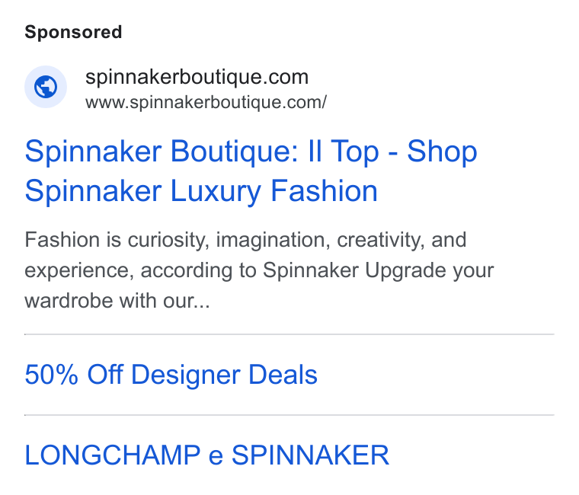Image resolution: width=579 pixels, height=495 pixels.
Task: Click the www.spinnakerboutique.com/ display URL
Action: click(206, 103)
